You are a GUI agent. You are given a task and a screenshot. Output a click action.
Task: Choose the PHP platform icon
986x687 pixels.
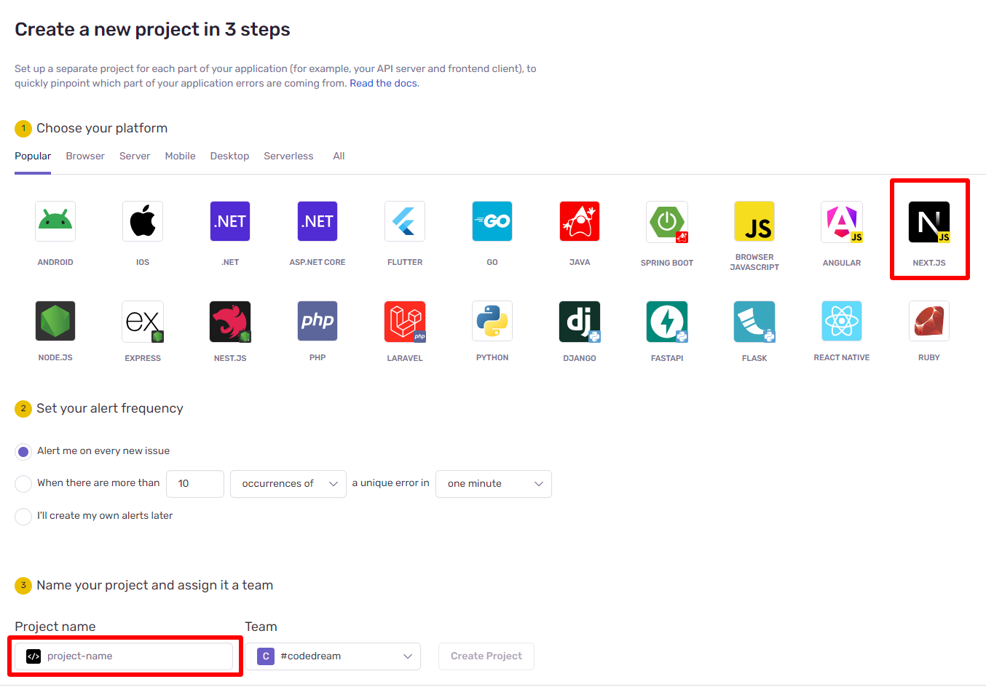318,321
